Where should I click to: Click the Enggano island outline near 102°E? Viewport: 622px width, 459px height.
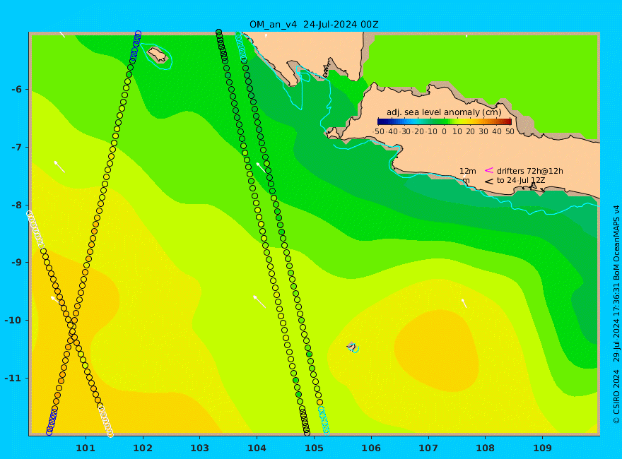click(158, 54)
